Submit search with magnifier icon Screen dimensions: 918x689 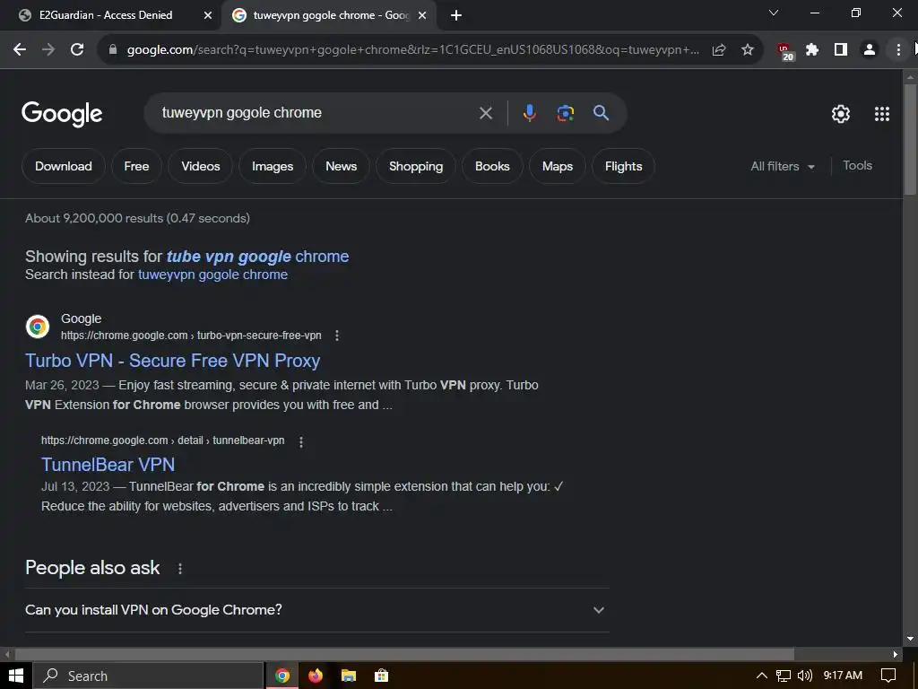point(602,112)
